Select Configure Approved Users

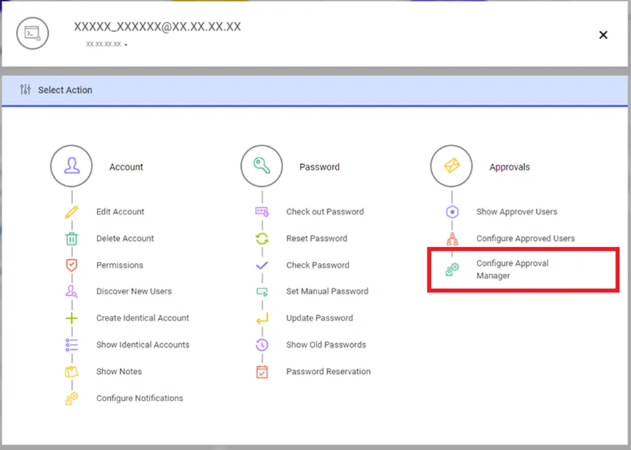(525, 238)
